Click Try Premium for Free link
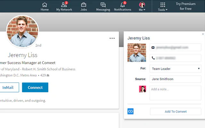The width and height of the screenshot is (205, 128). coord(185,6)
